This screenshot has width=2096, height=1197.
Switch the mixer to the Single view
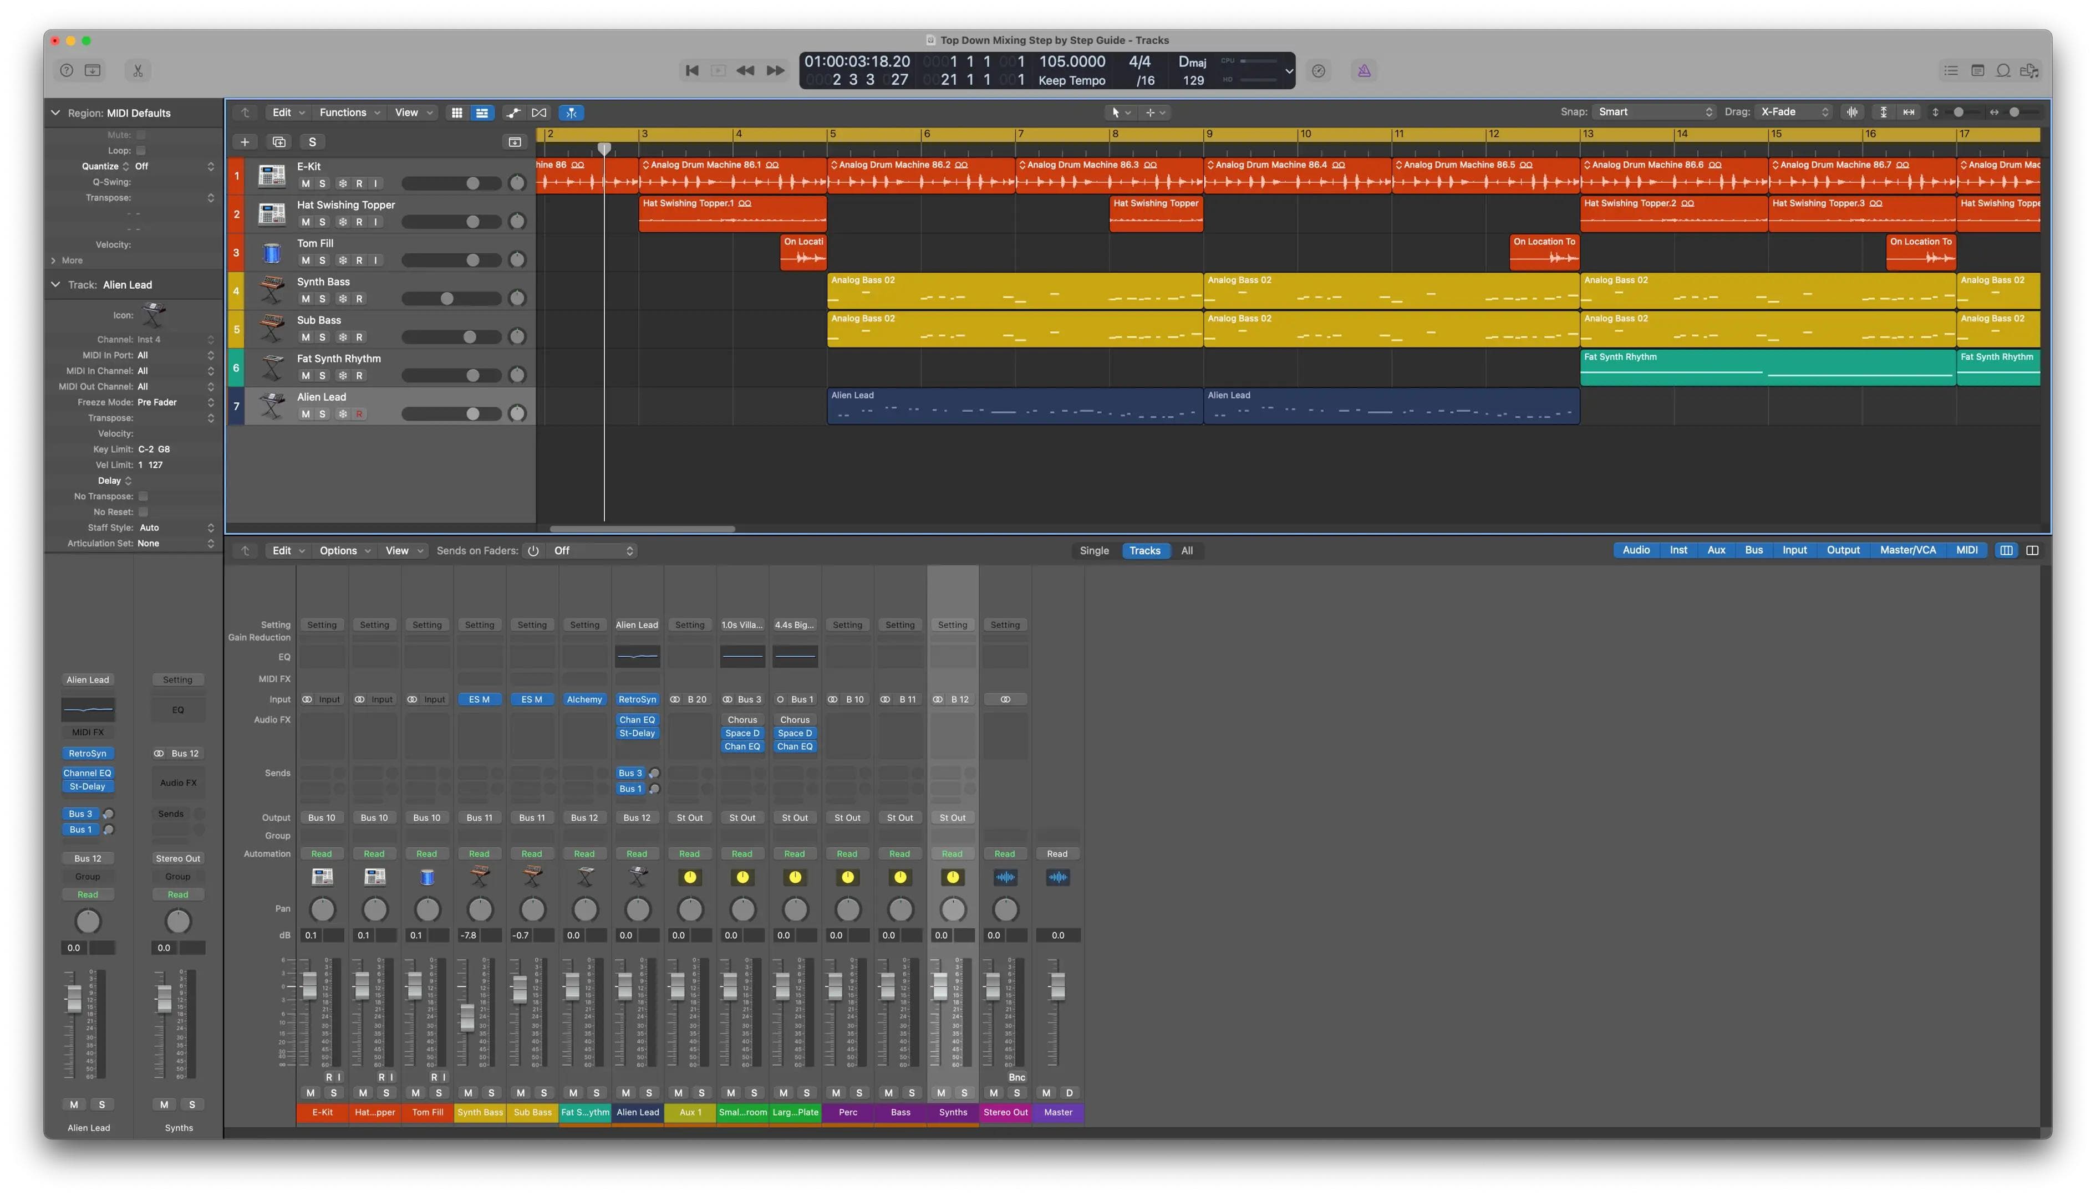click(1094, 551)
